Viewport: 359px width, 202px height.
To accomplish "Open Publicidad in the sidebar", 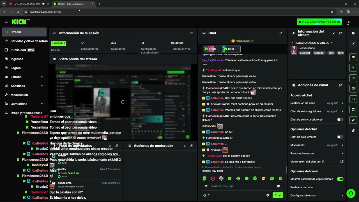I will (24, 50).
